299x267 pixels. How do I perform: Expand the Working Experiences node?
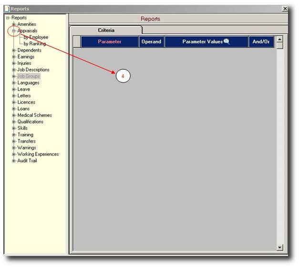click(14, 154)
